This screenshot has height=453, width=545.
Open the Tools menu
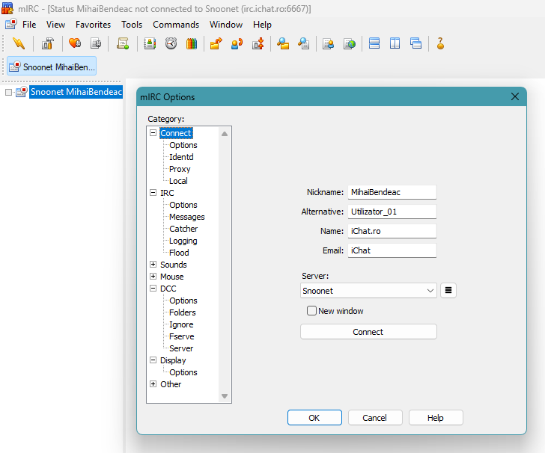[132, 25]
